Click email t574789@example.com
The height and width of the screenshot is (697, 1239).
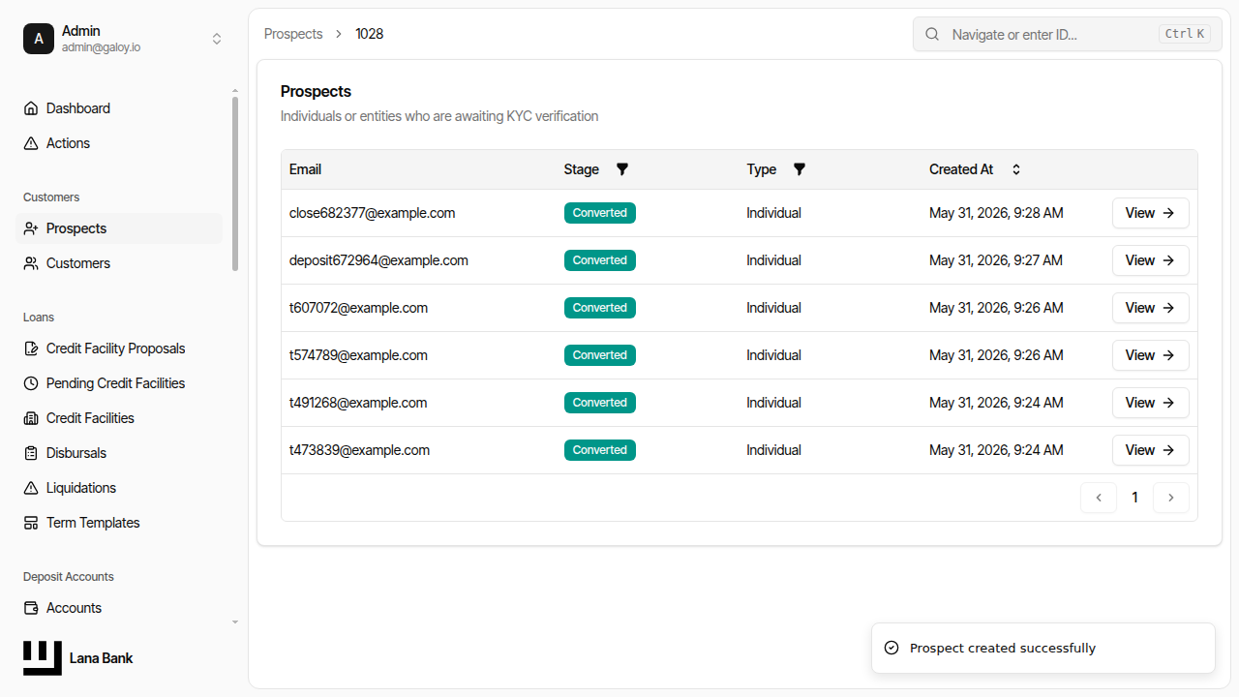(358, 355)
